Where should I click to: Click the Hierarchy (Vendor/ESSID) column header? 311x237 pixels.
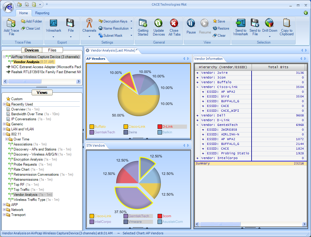(x=223, y=67)
